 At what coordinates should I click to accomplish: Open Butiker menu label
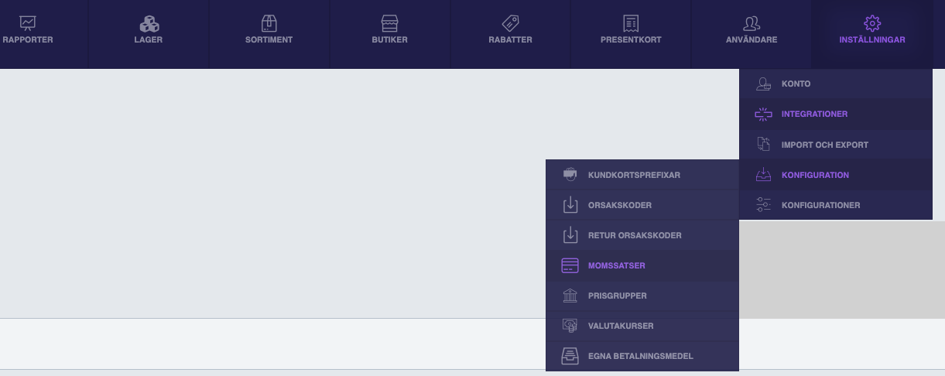point(390,40)
